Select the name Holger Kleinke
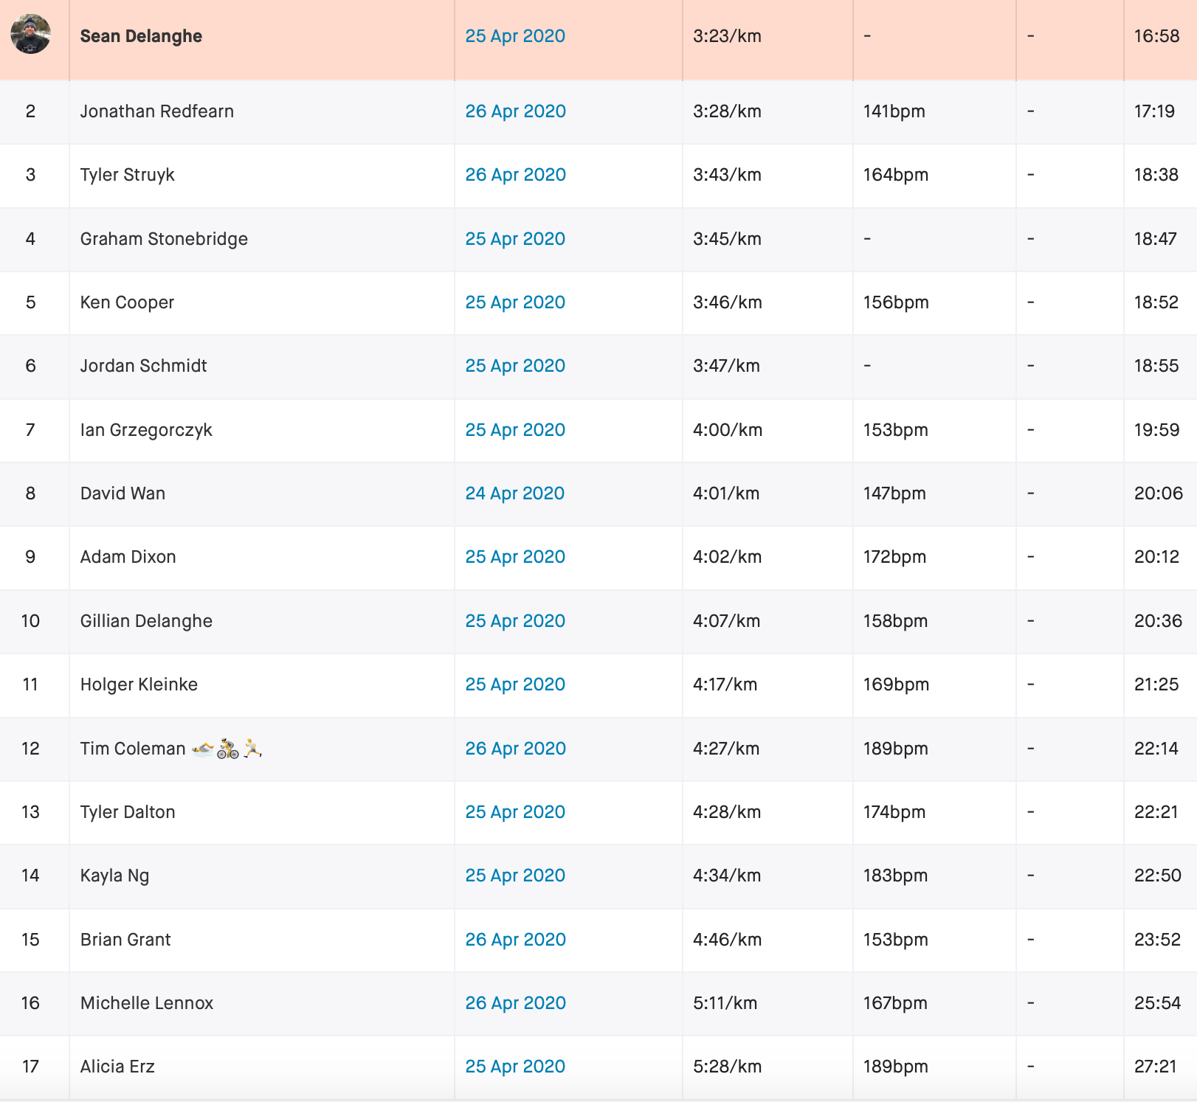This screenshot has width=1197, height=1102. pyautogui.click(x=139, y=685)
